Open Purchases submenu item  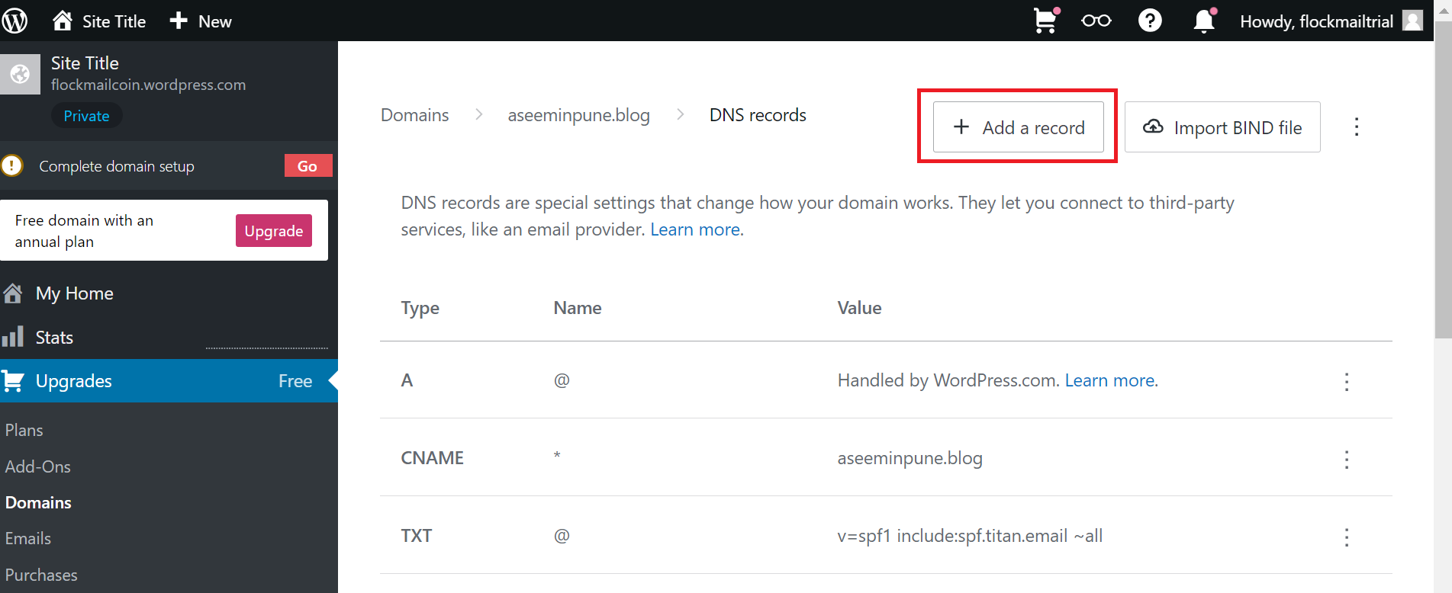pos(41,575)
